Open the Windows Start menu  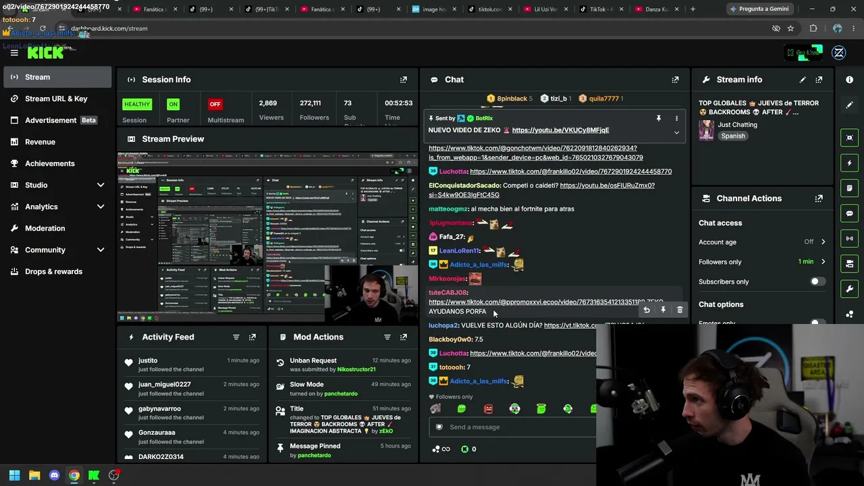14,475
